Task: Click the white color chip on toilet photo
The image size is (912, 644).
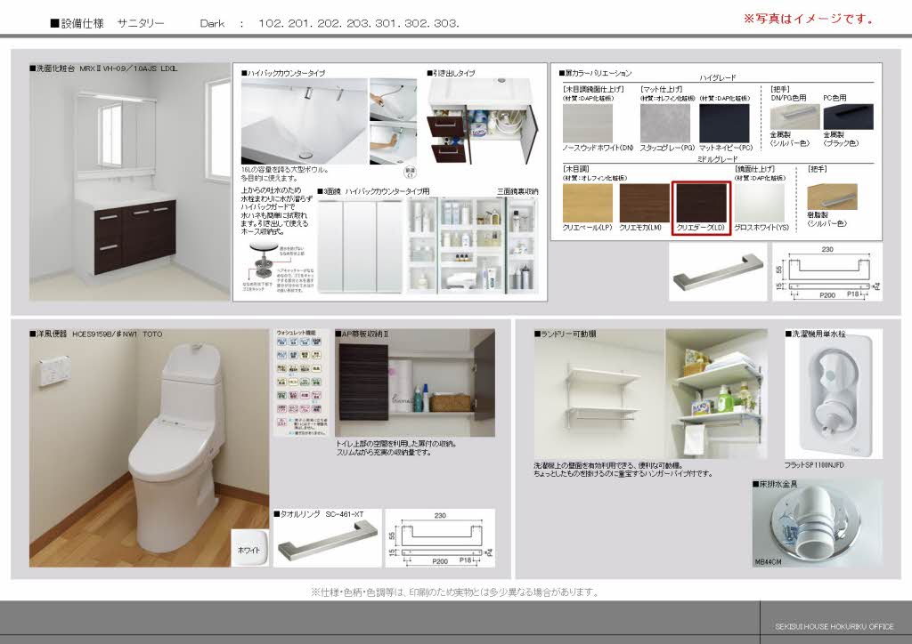Action: (x=249, y=547)
